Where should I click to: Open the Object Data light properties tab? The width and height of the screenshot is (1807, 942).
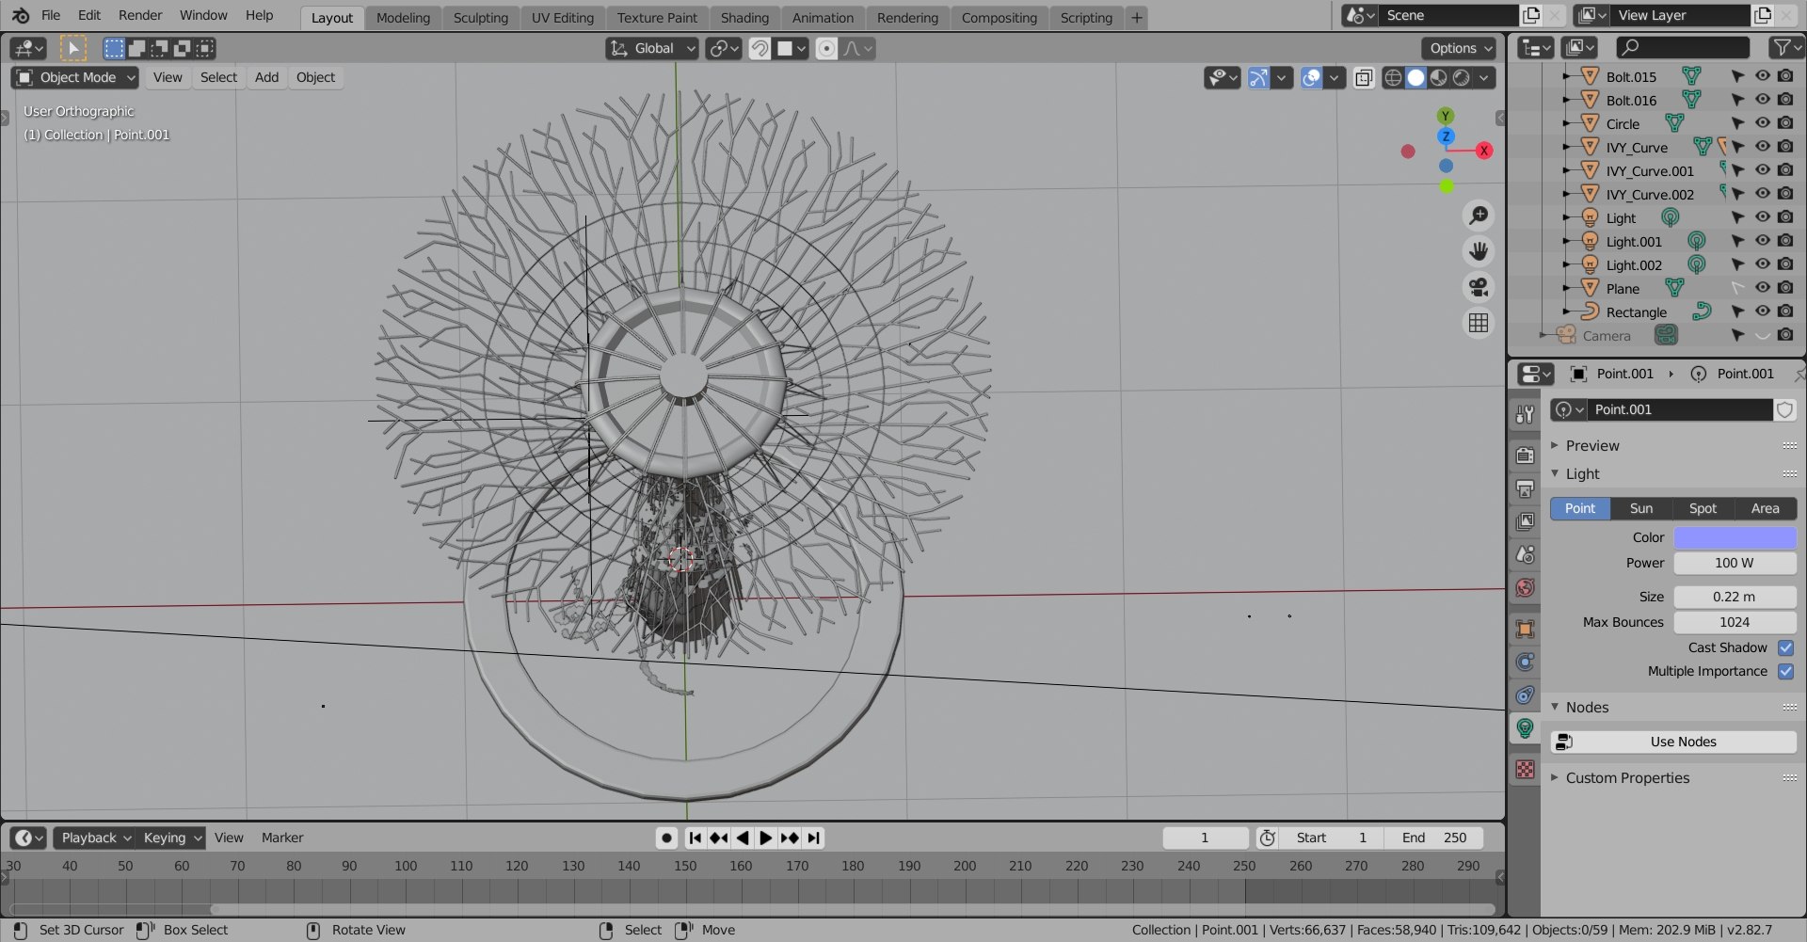(1526, 728)
